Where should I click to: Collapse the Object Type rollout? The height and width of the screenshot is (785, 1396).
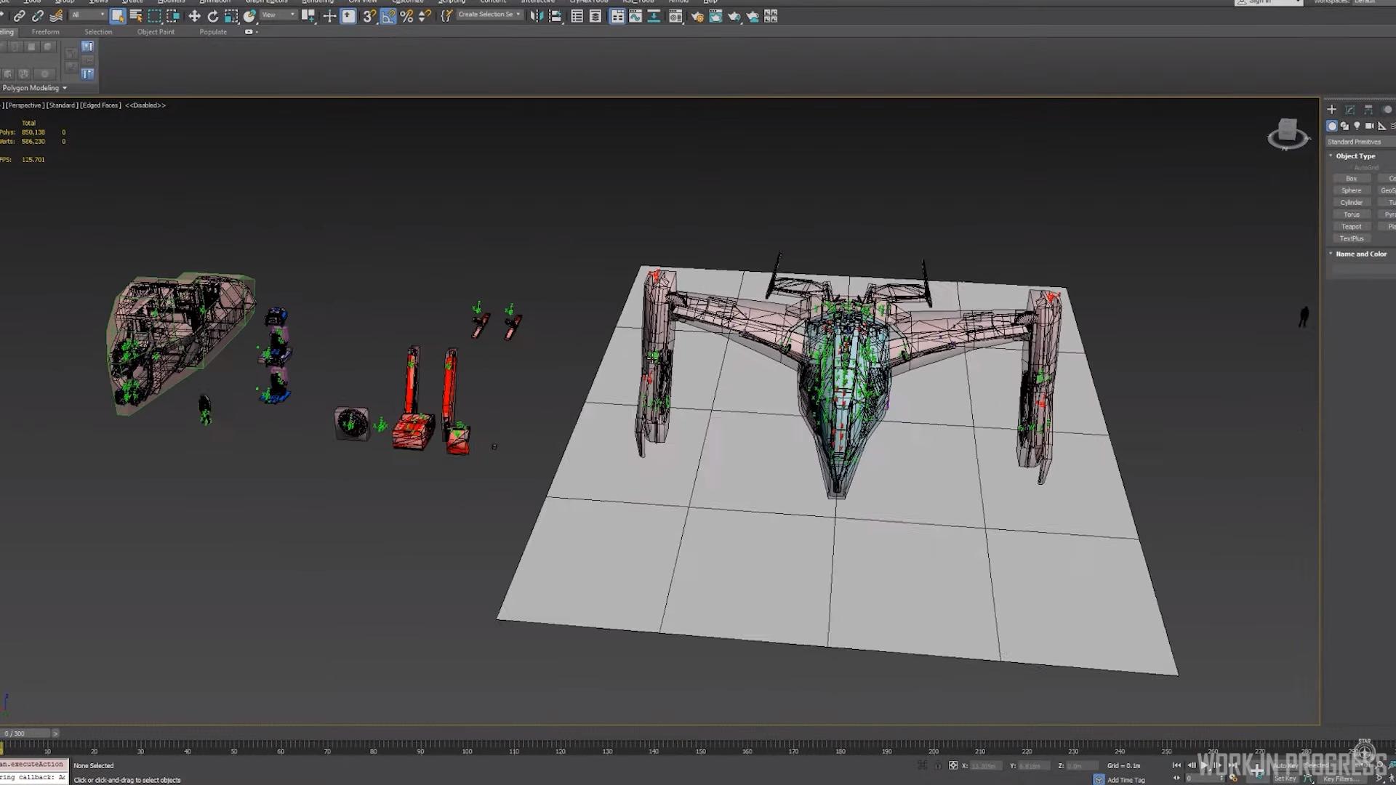tap(1355, 156)
